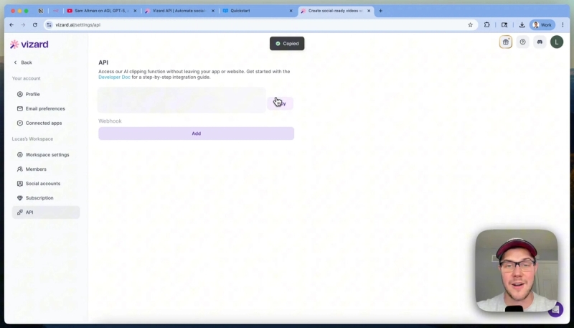Add a webhook

pyautogui.click(x=196, y=133)
